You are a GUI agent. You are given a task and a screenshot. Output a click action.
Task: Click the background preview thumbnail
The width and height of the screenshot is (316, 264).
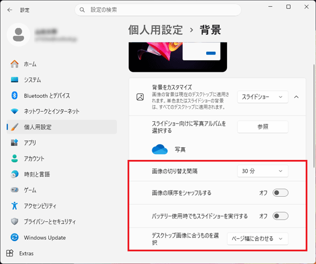click(178, 57)
